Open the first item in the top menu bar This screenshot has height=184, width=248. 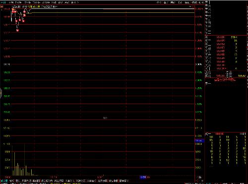pos(3,2)
